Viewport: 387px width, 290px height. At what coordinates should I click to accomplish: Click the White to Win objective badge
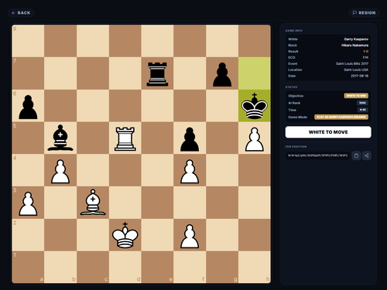pos(356,96)
